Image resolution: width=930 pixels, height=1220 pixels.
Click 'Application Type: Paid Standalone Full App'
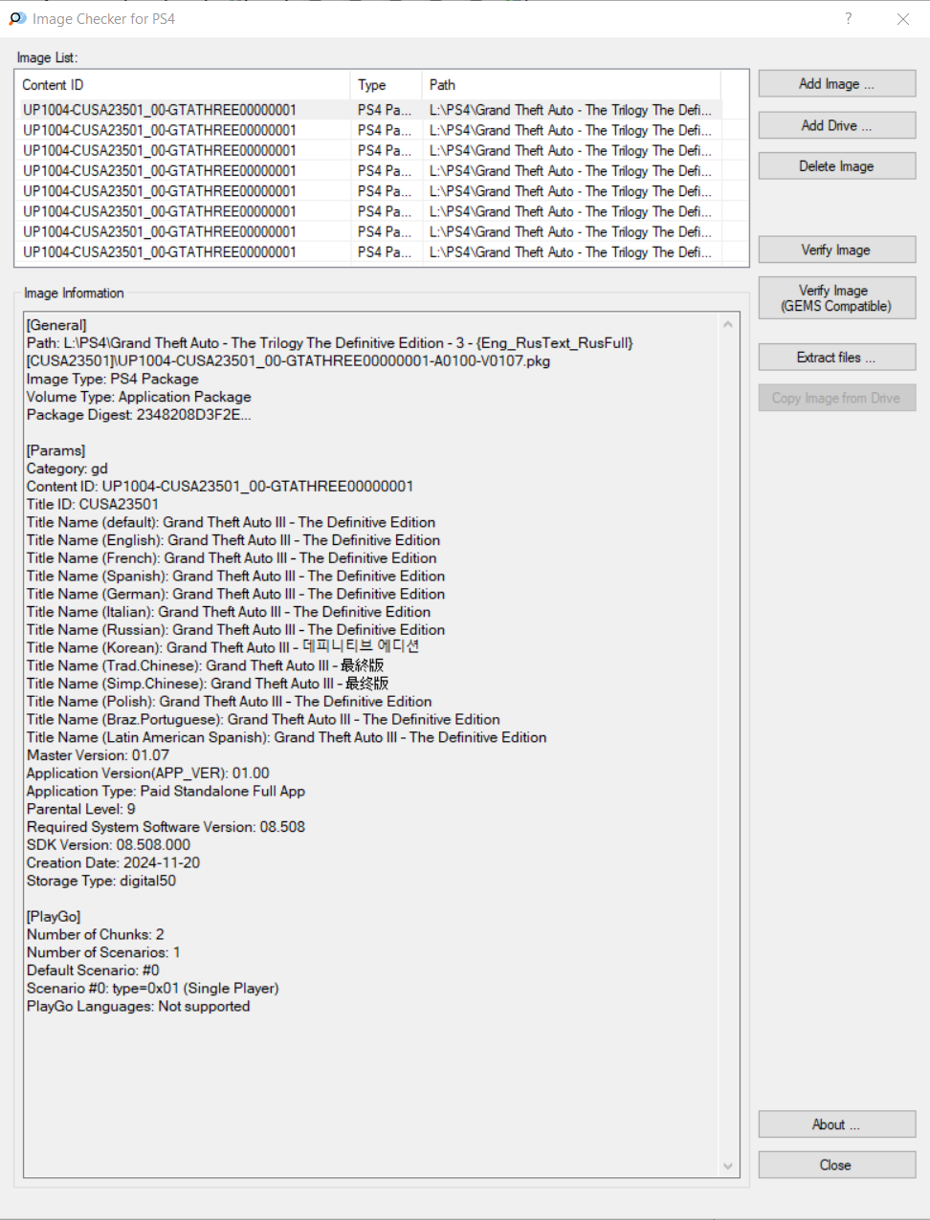(166, 791)
